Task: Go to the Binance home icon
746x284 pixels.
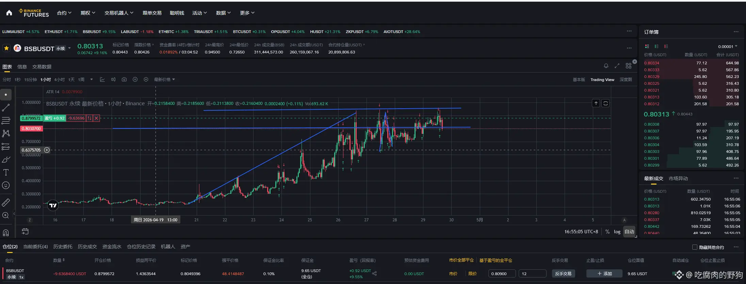Action: pos(9,13)
